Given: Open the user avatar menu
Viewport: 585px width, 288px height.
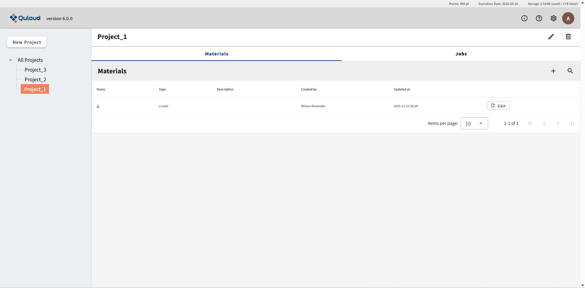Looking at the screenshot, I should click(x=568, y=18).
